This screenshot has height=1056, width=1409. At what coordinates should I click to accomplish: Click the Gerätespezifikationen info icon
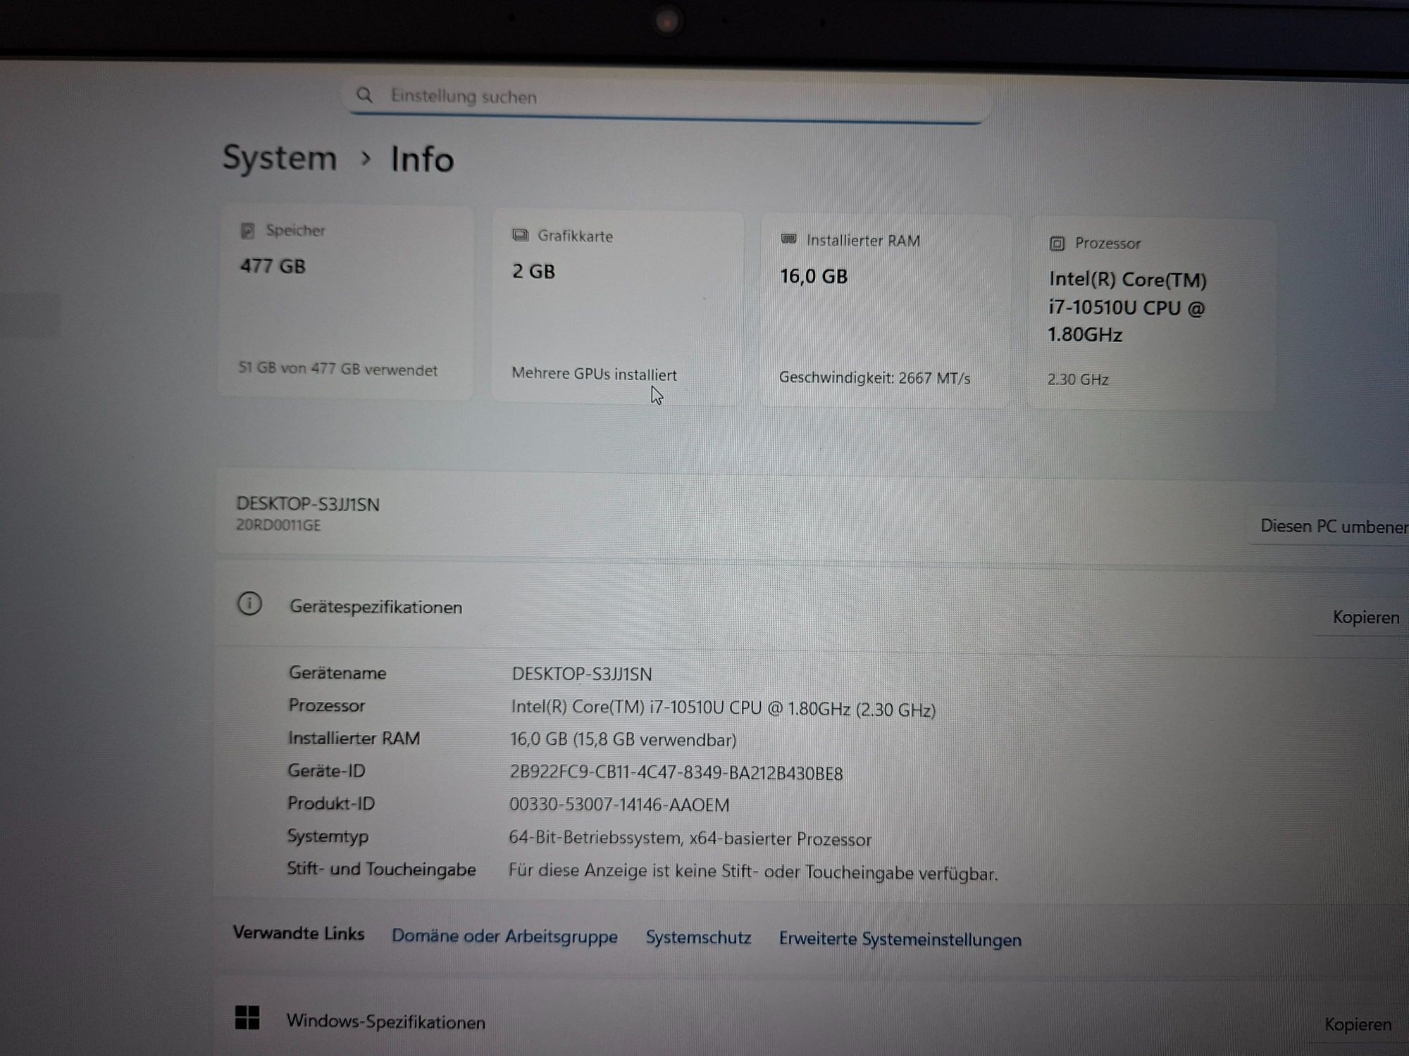(x=249, y=604)
